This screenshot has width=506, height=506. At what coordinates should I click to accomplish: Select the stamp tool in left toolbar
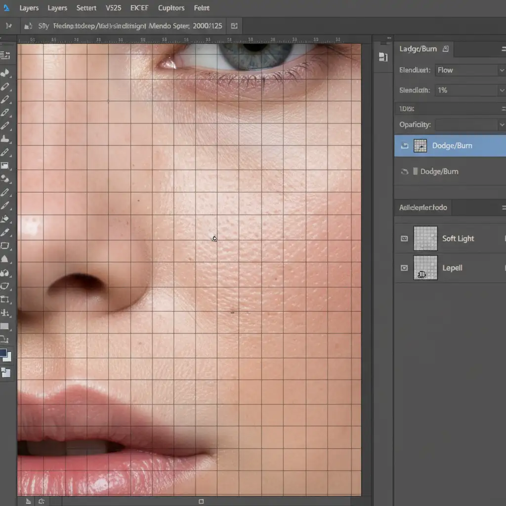point(5,139)
